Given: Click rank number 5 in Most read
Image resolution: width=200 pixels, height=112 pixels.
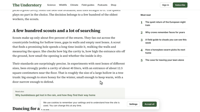Looking at the screenshot, I should pyautogui.click(x=141, y=60).
